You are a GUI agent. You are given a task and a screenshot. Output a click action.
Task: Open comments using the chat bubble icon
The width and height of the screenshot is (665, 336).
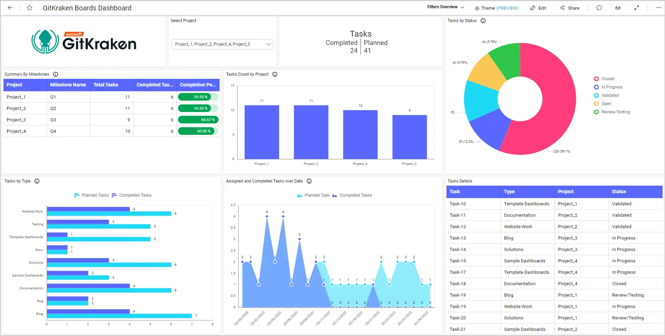[600, 8]
